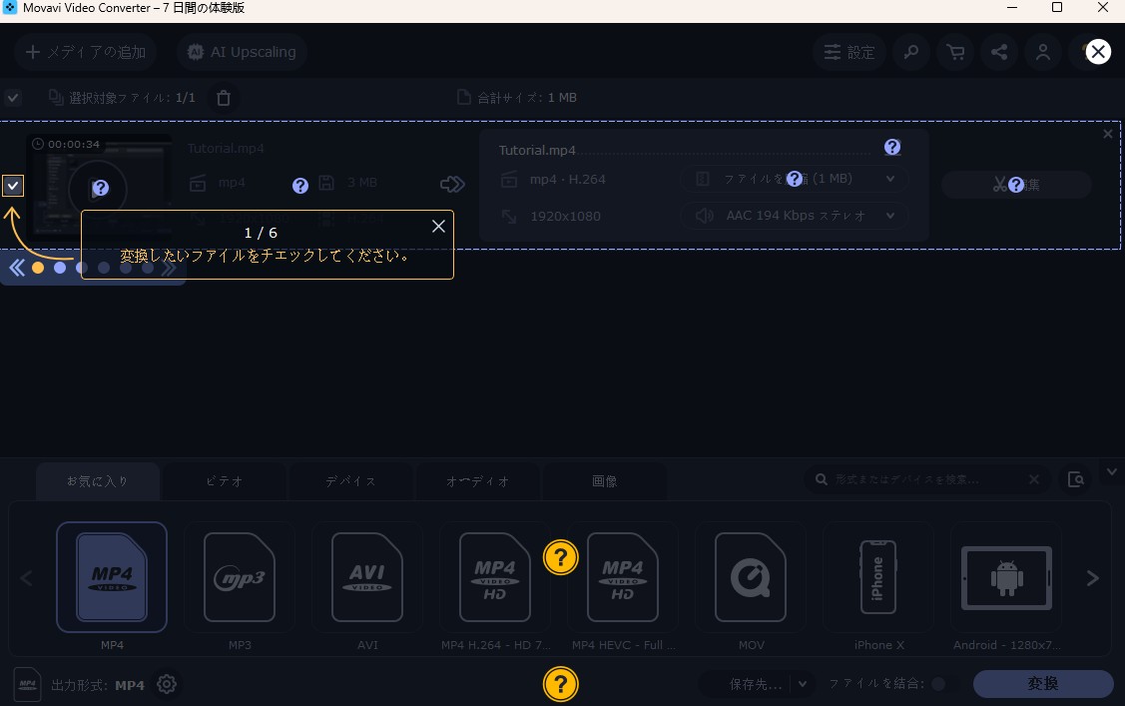
Task: Click the share icon in top toolbar
Action: [999, 52]
